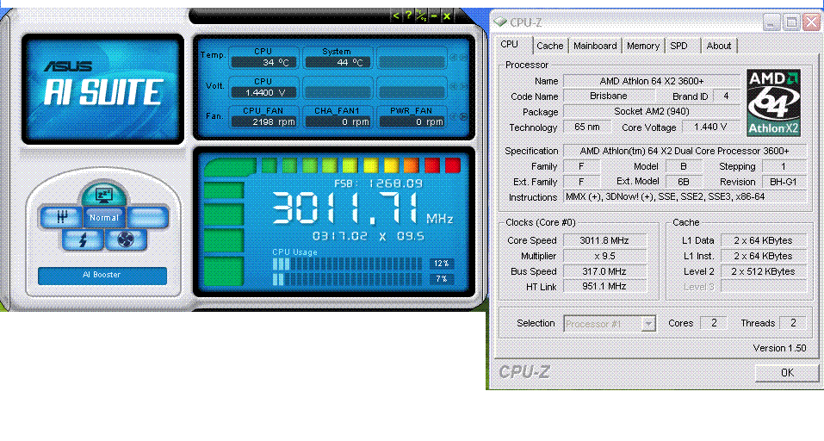Click the Name field AMD Athlon 64 X2 3600+
The height and width of the screenshot is (441, 824).
point(652,81)
